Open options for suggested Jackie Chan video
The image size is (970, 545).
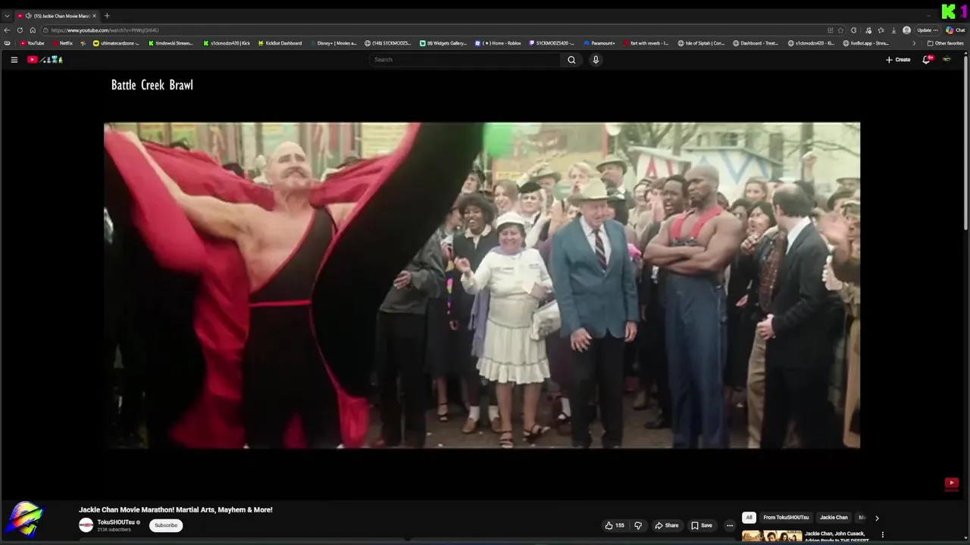click(x=882, y=535)
